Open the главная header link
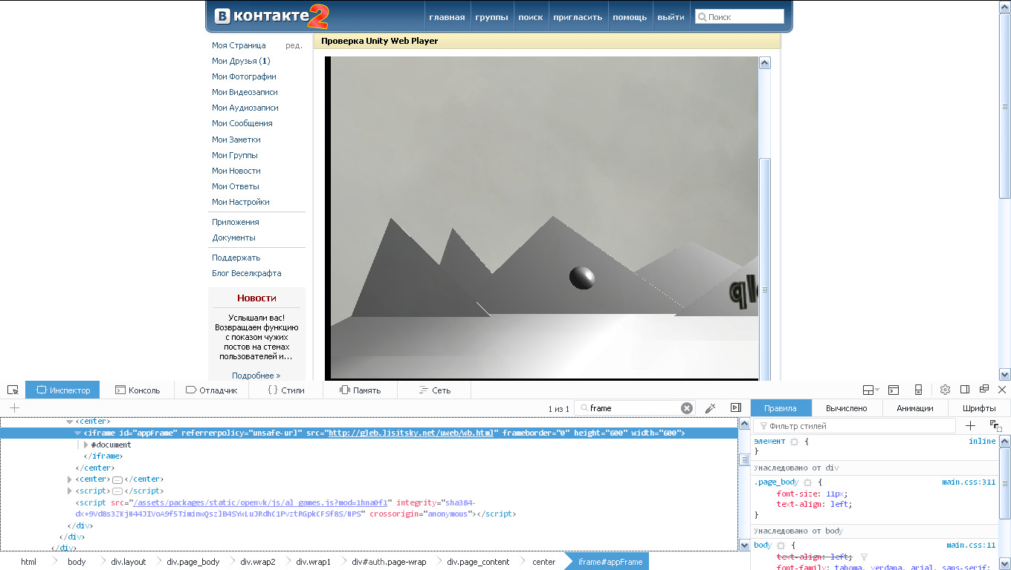Image resolution: width=1011 pixels, height=570 pixels. 447,17
